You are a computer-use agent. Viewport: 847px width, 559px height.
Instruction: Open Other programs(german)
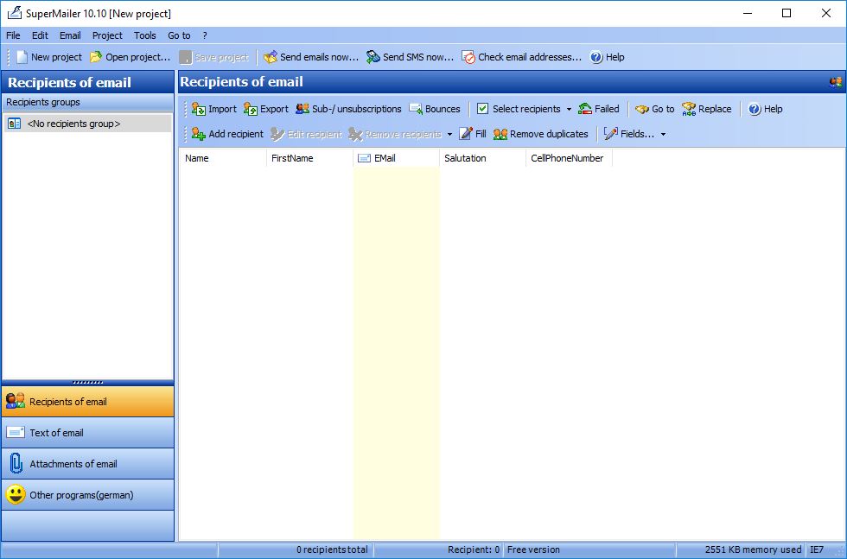pyautogui.click(x=87, y=495)
